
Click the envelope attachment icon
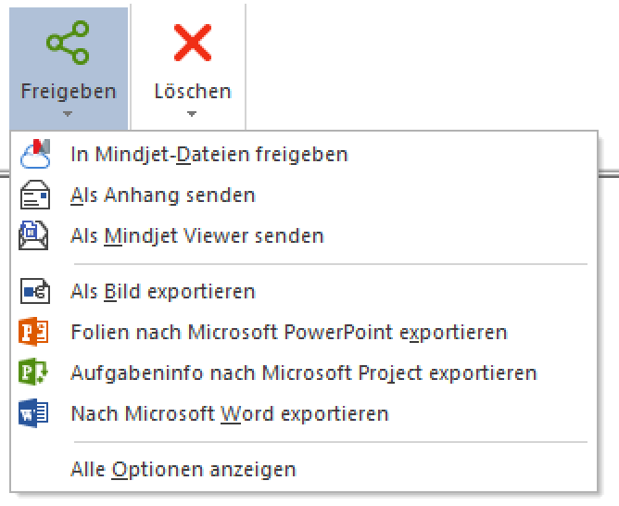click(x=35, y=195)
